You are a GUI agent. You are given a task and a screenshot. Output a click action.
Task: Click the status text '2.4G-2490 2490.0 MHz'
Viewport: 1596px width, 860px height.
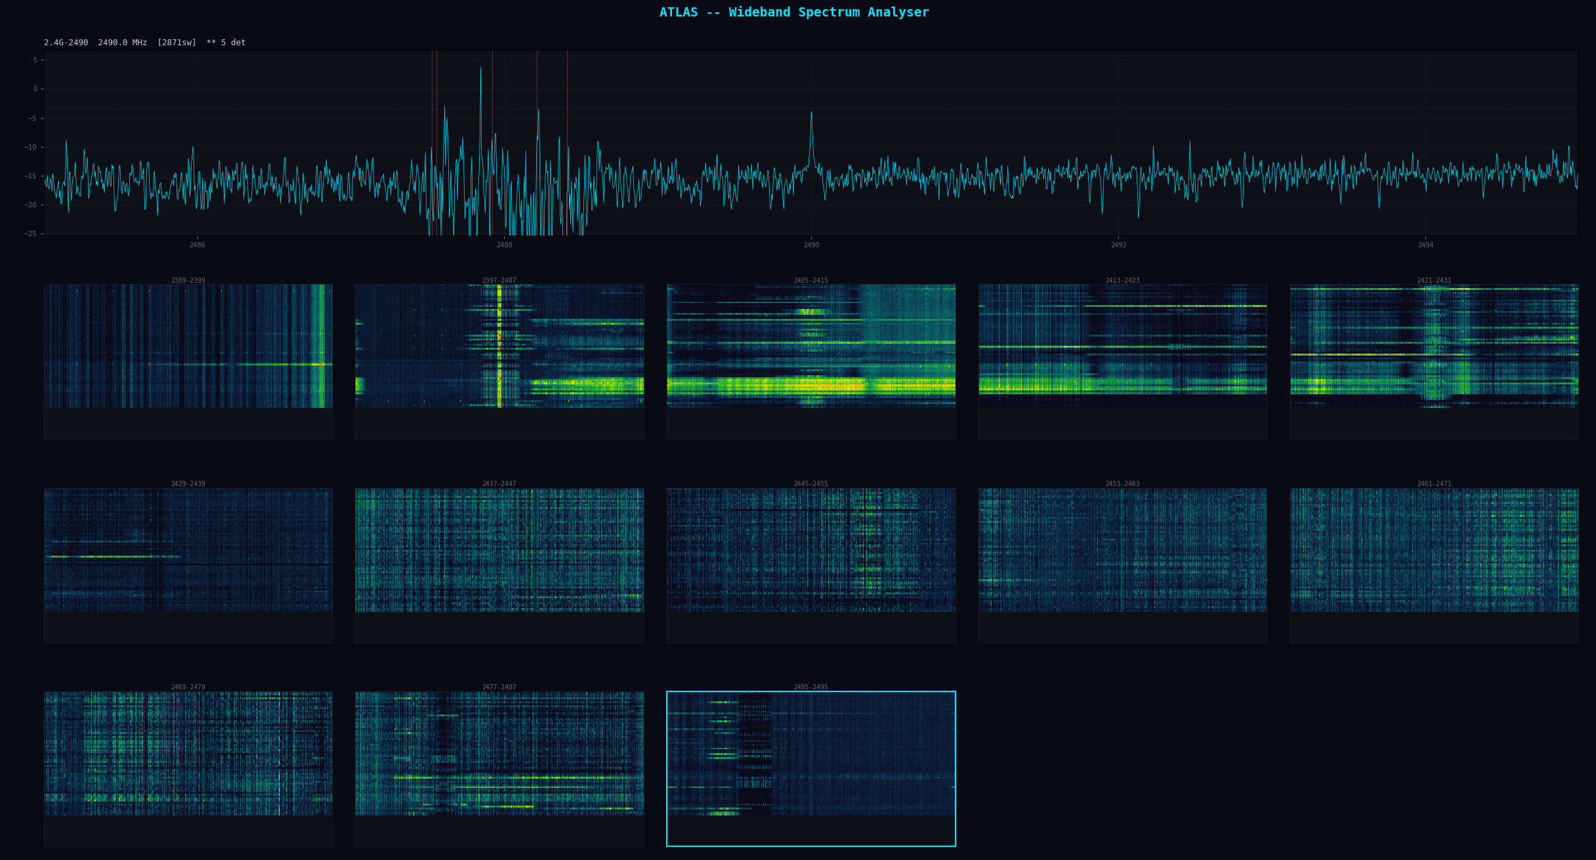click(95, 43)
